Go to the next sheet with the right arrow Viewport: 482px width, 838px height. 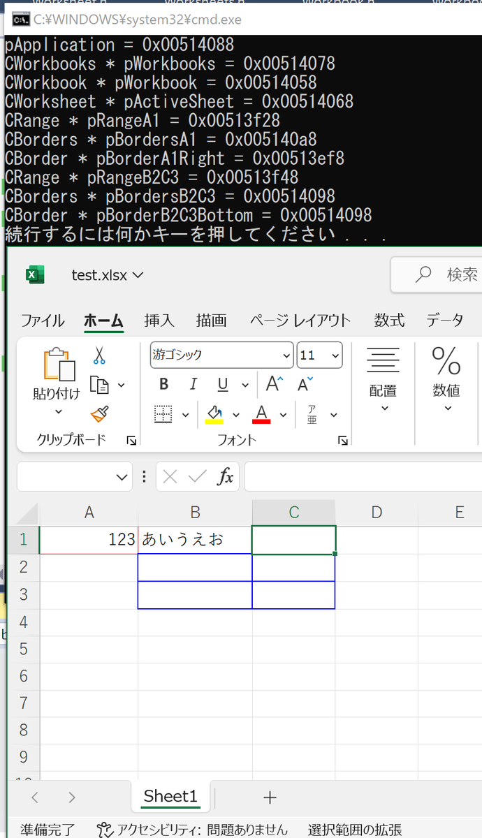(x=72, y=797)
